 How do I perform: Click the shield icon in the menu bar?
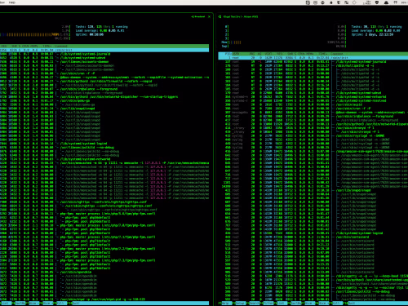377,2
